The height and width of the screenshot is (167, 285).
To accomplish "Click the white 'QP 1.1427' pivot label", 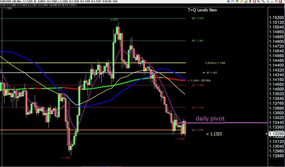I will pos(210,73).
